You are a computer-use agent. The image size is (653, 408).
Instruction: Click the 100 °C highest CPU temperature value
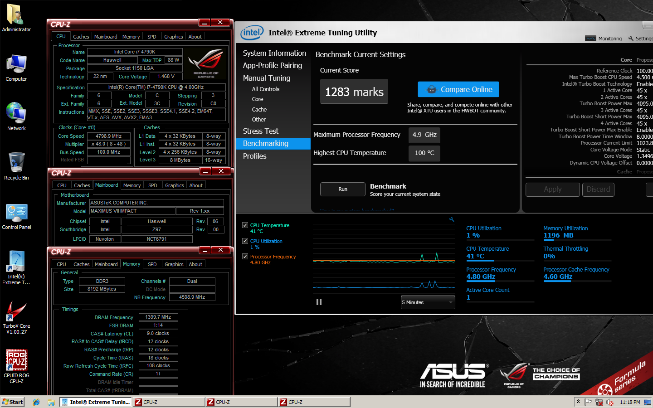(x=424, y=153)
